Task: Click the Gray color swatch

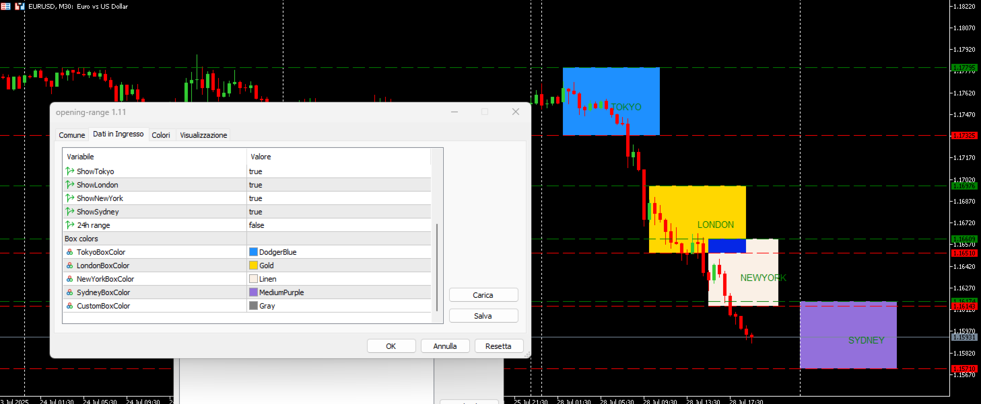Action: pos(253,306)
